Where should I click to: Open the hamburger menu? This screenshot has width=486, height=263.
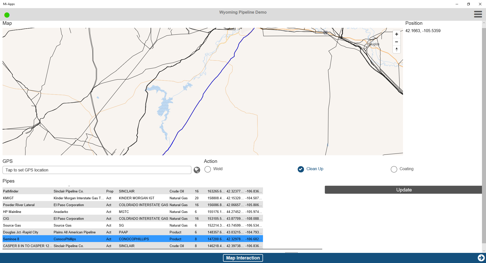coord(478,14)
